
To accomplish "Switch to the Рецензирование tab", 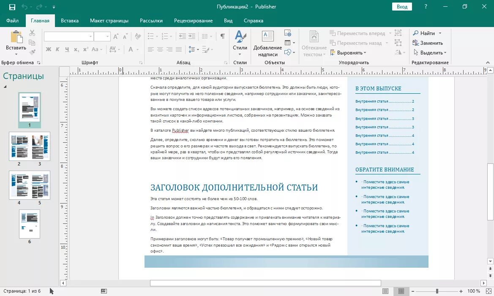I will 193,20.
